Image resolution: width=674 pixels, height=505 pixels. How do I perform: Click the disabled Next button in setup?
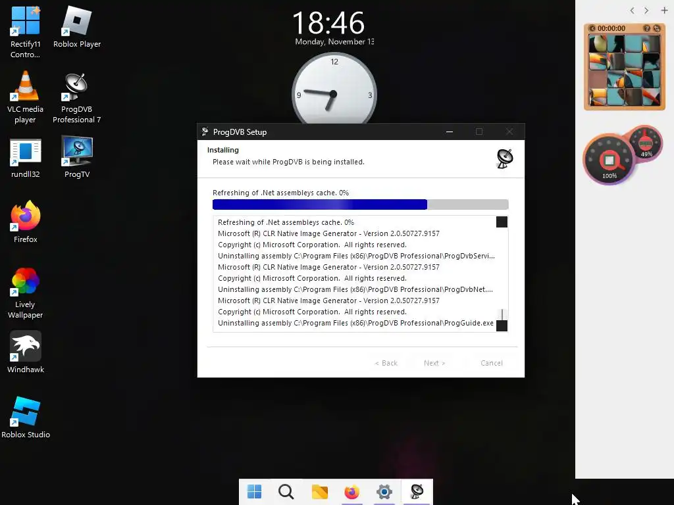tap(434, 363)
